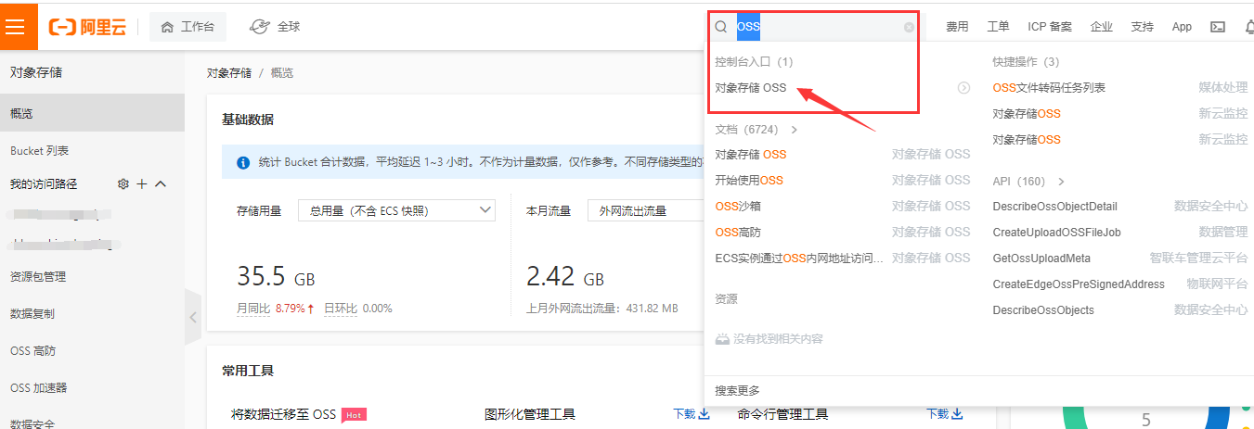This screenshot has height=429, width=1254.
Task: Open the notification bell icon
Action: coord(1248,27)
